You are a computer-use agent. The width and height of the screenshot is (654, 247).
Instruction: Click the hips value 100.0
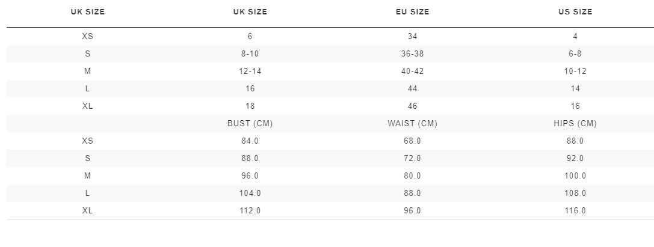[575, 175]
